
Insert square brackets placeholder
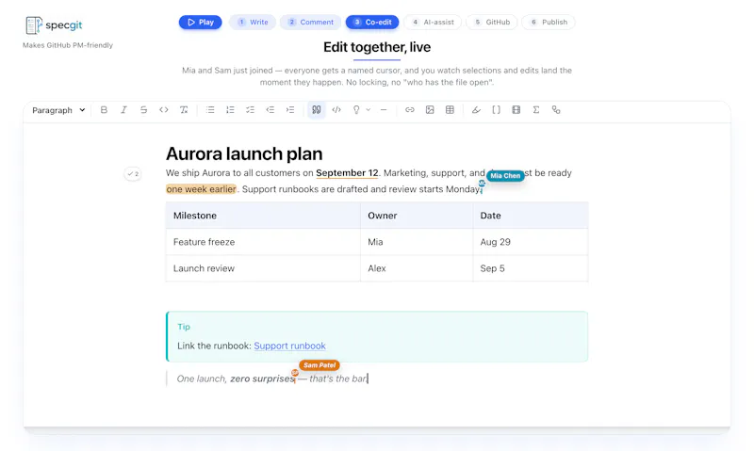[497, 110]
